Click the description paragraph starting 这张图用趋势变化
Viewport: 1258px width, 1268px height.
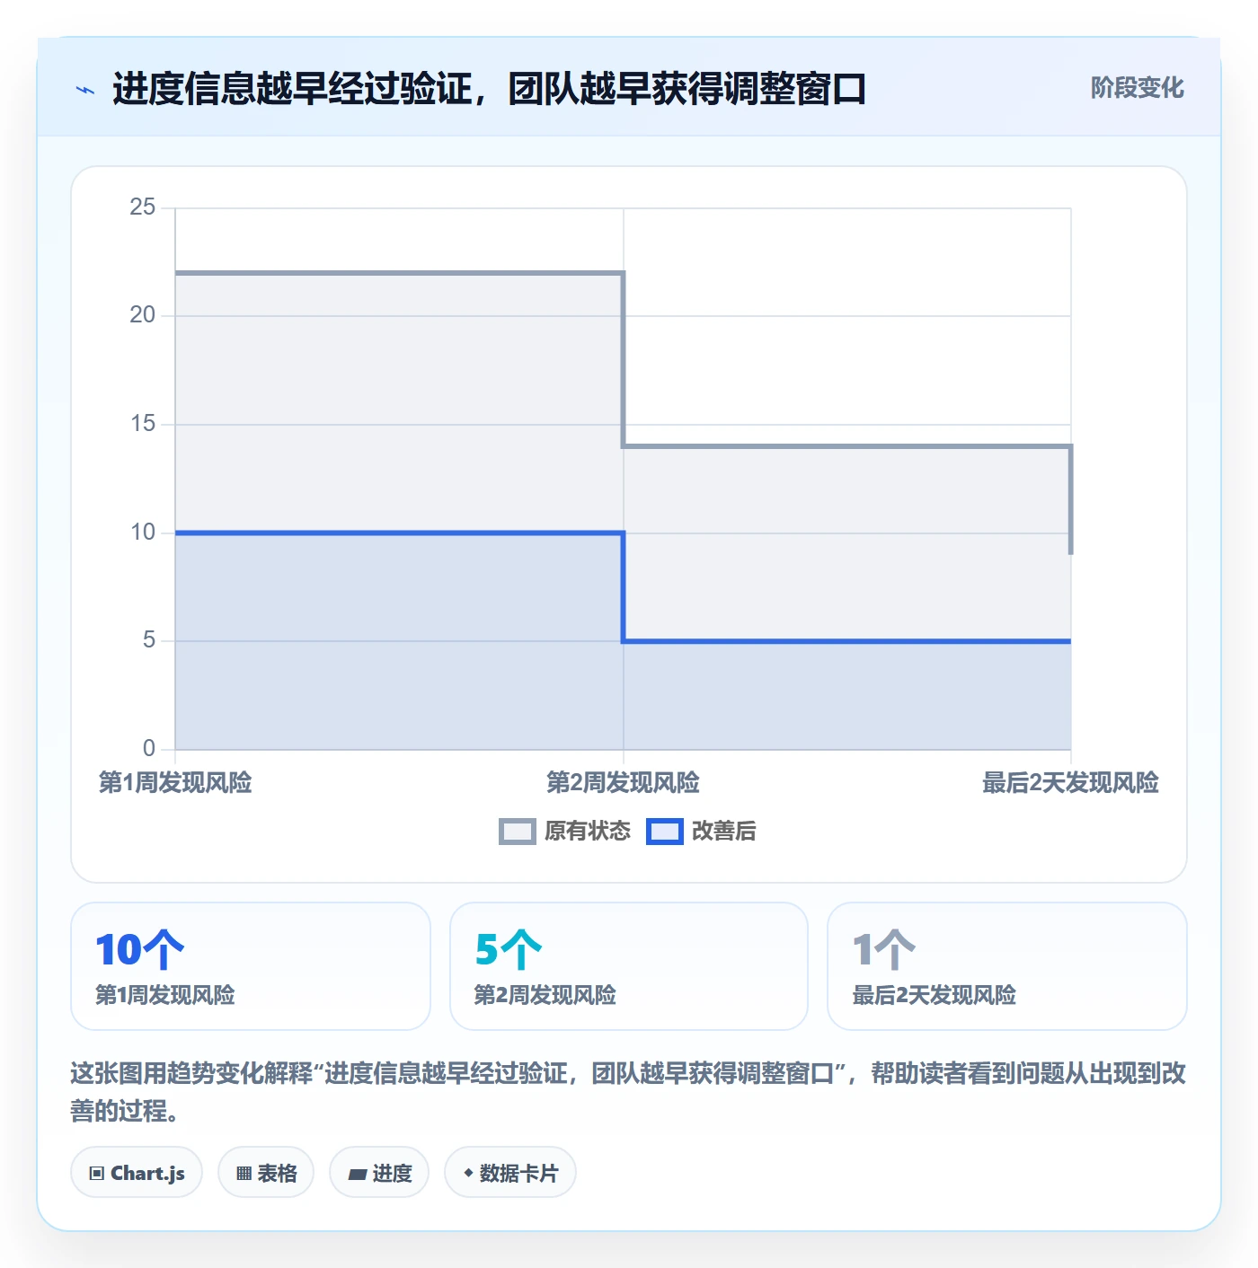coord(628,1091)
